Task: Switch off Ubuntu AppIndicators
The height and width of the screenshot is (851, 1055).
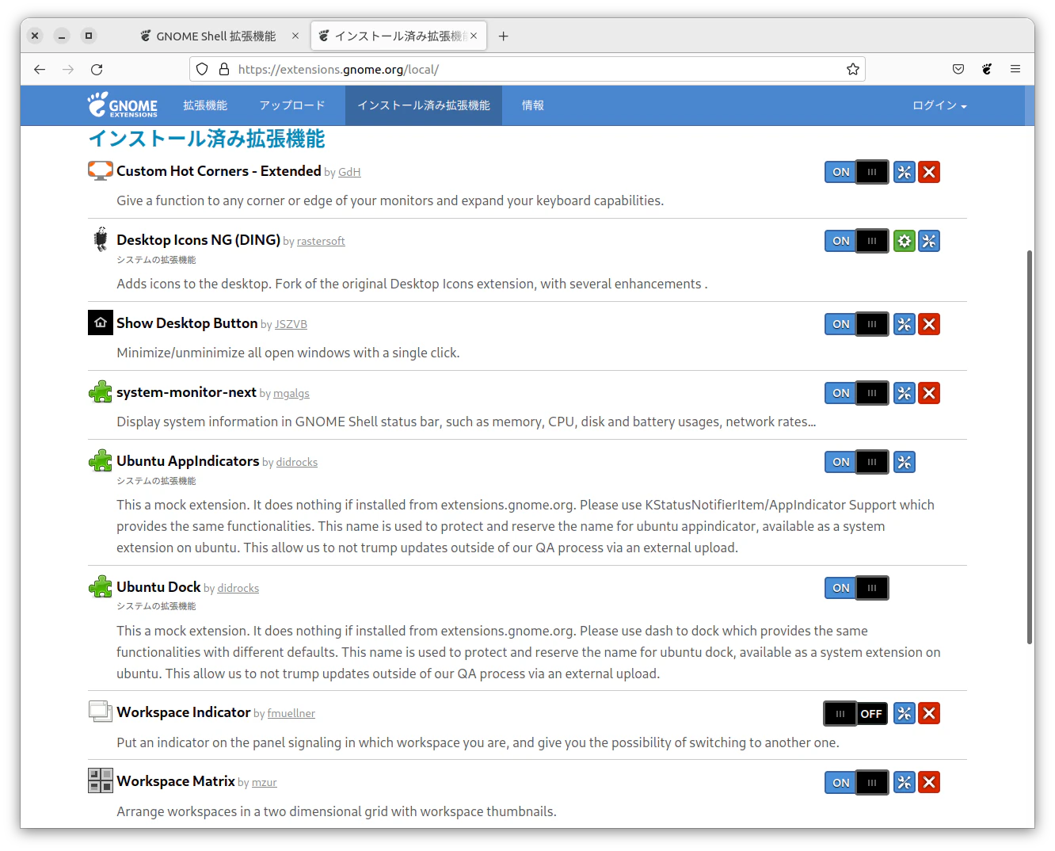Action: tap(857, 462)
